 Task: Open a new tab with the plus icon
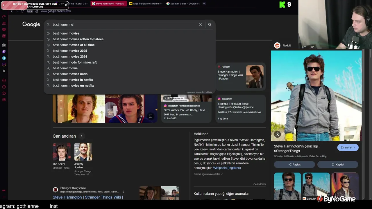coord(204,3)
